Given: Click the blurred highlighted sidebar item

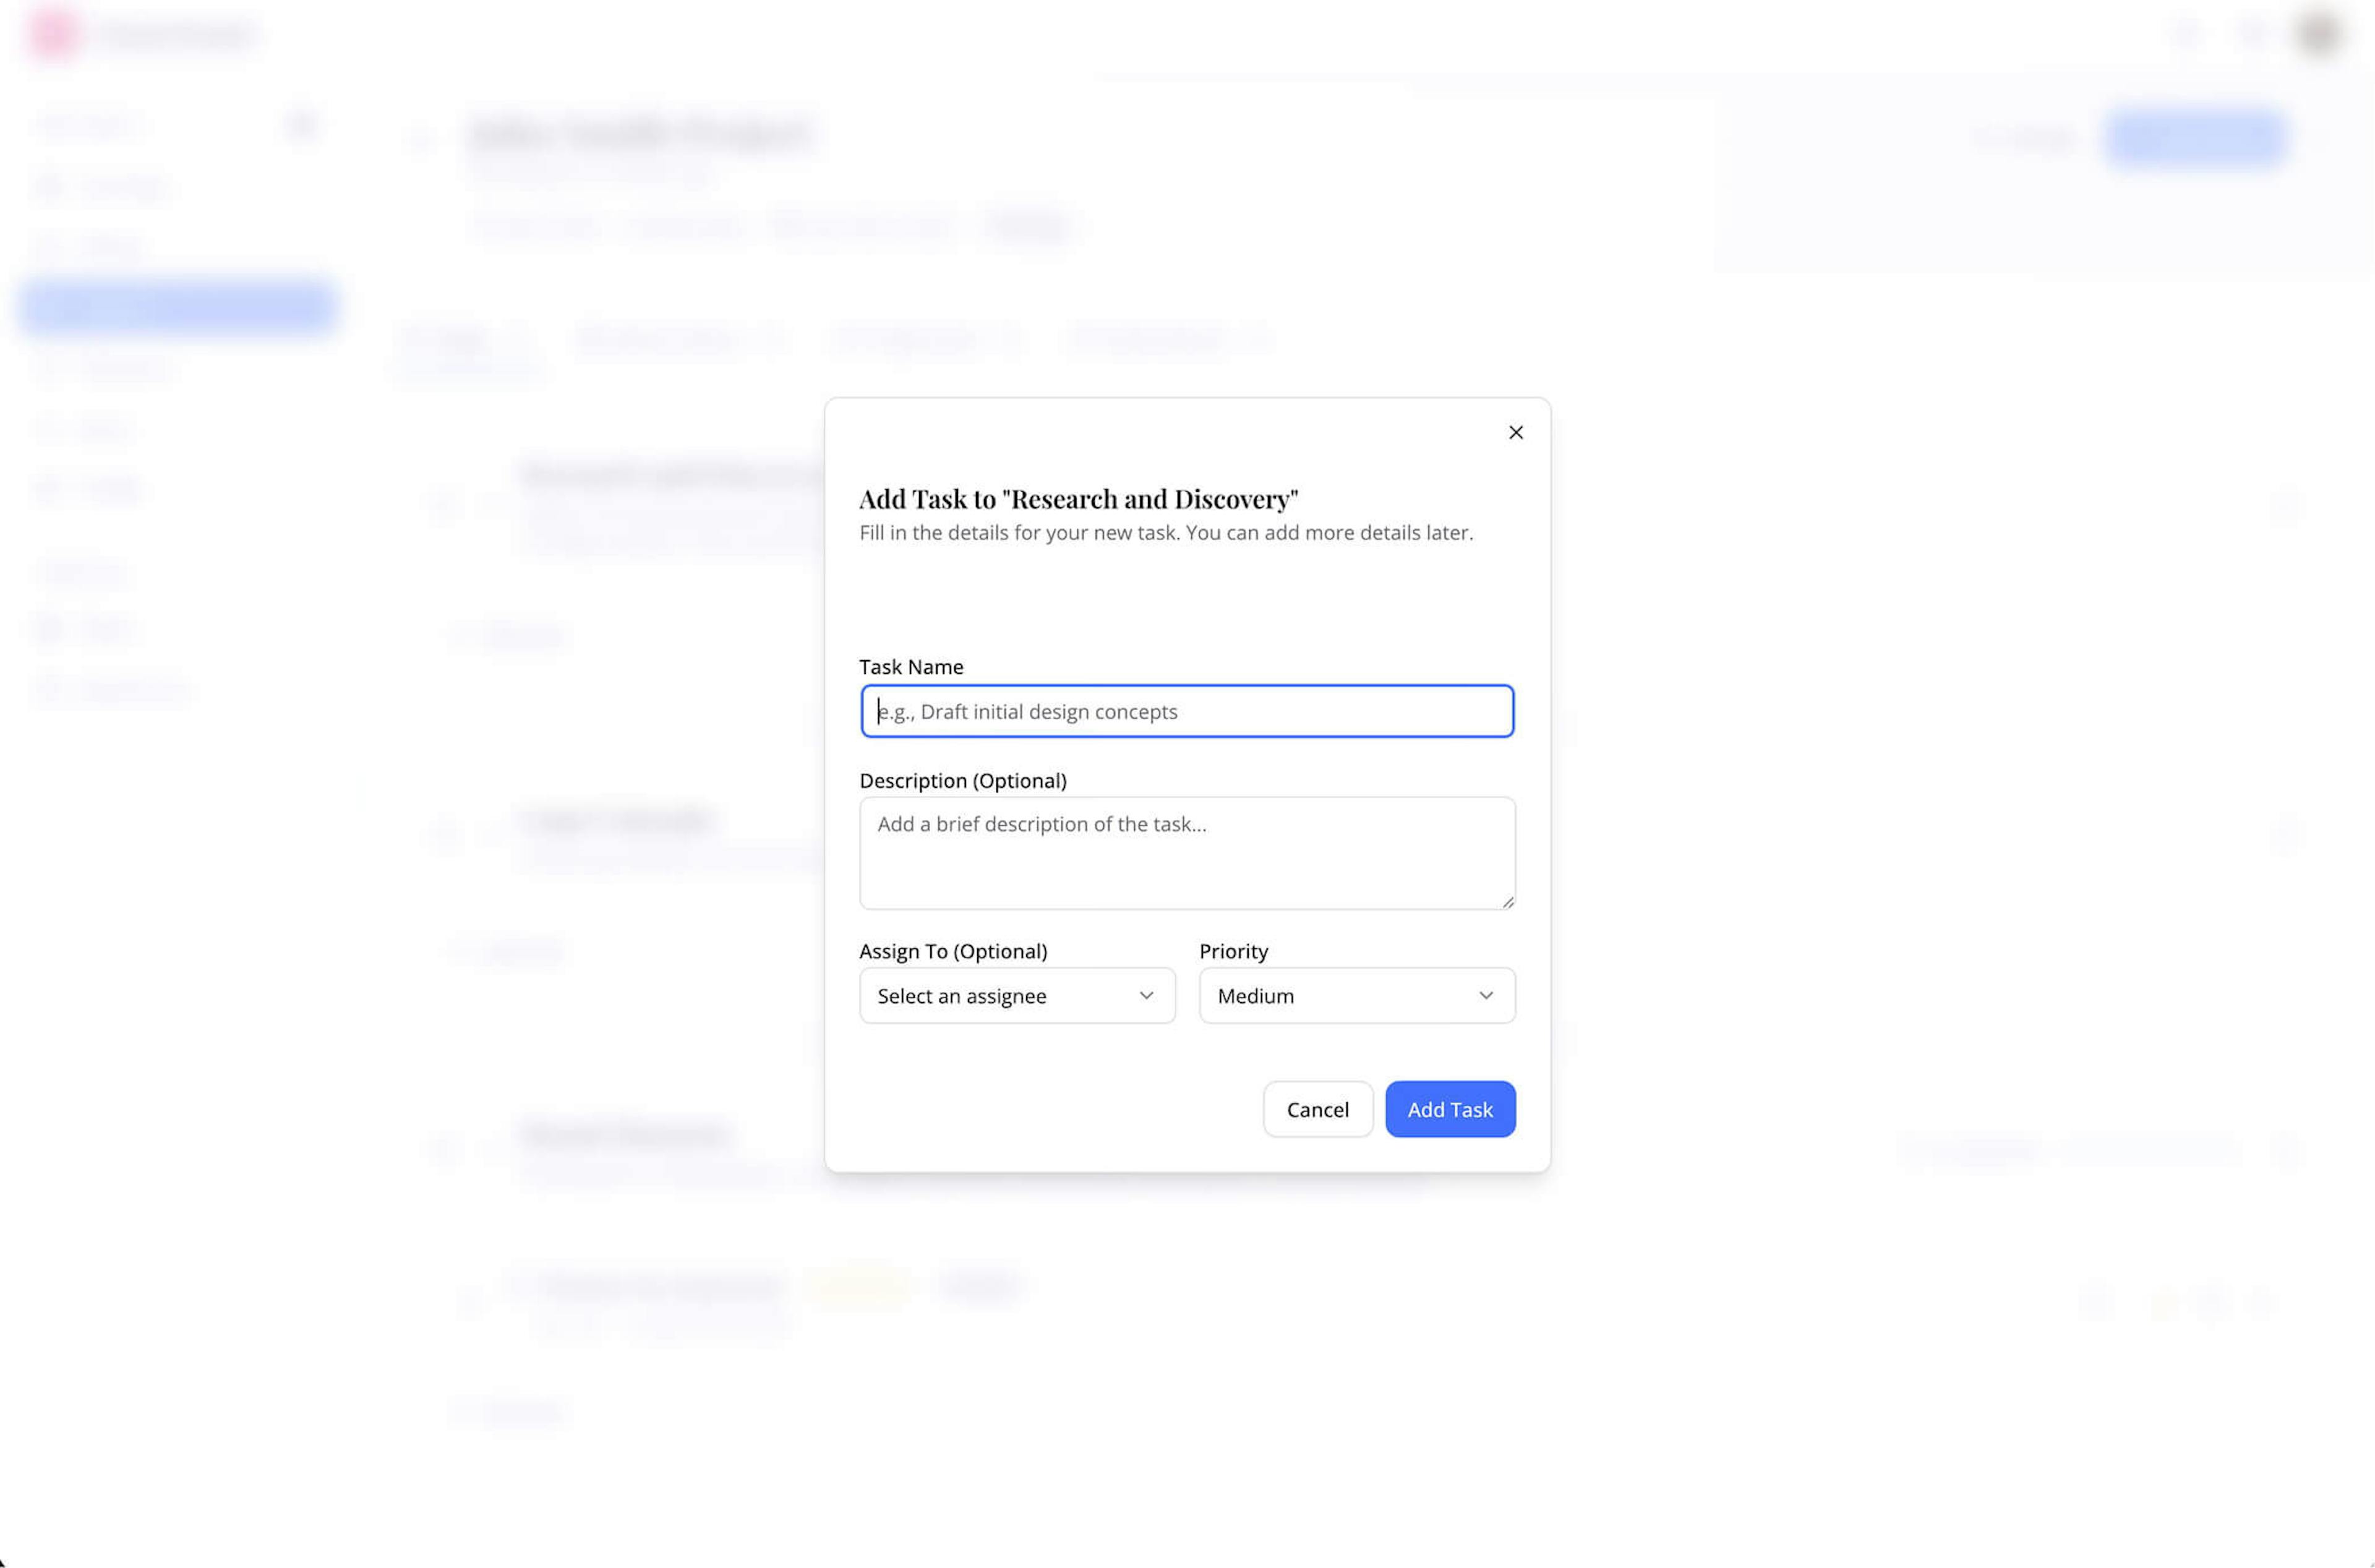Looking at the screenshot, I should [x=177, y=306].
